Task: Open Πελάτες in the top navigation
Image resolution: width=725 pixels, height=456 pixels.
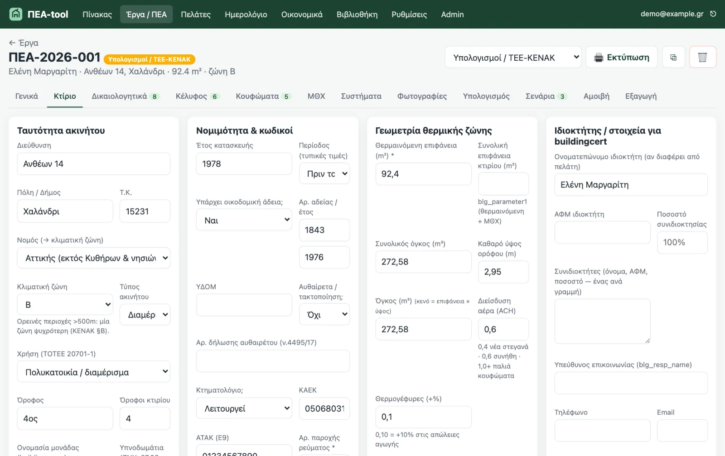Action: (196, 14)
